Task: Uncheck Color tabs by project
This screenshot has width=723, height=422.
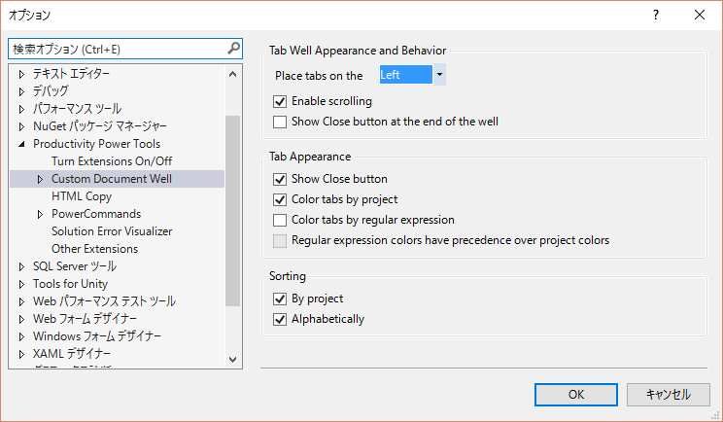Action: pos(281,200)
